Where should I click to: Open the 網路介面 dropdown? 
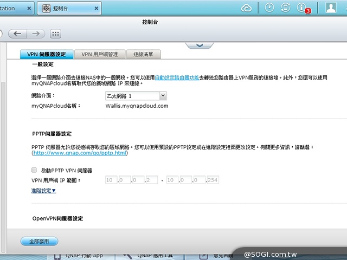point(136,96)
